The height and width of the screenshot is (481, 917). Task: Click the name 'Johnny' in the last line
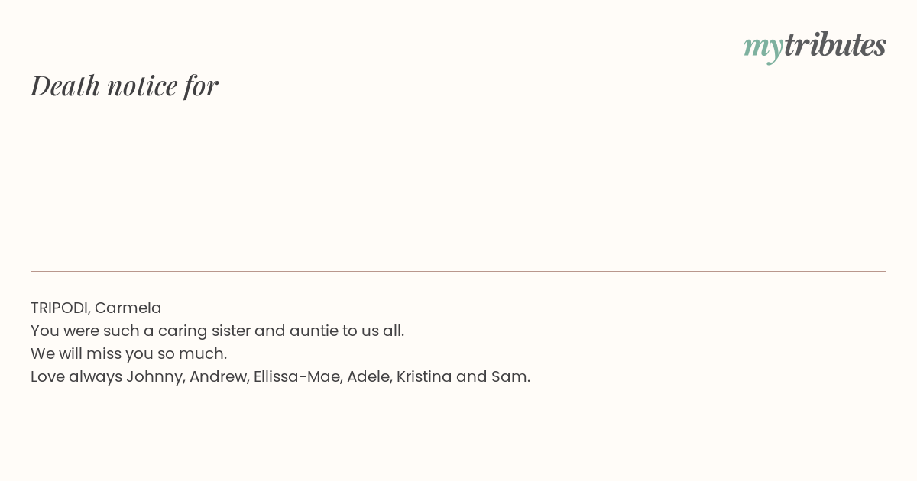156,376
